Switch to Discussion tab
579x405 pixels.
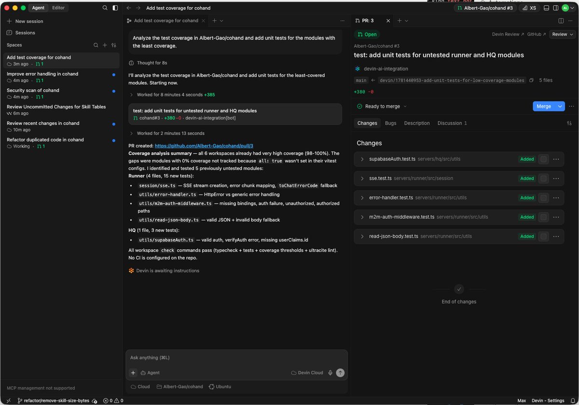click(x=452, y=123)
